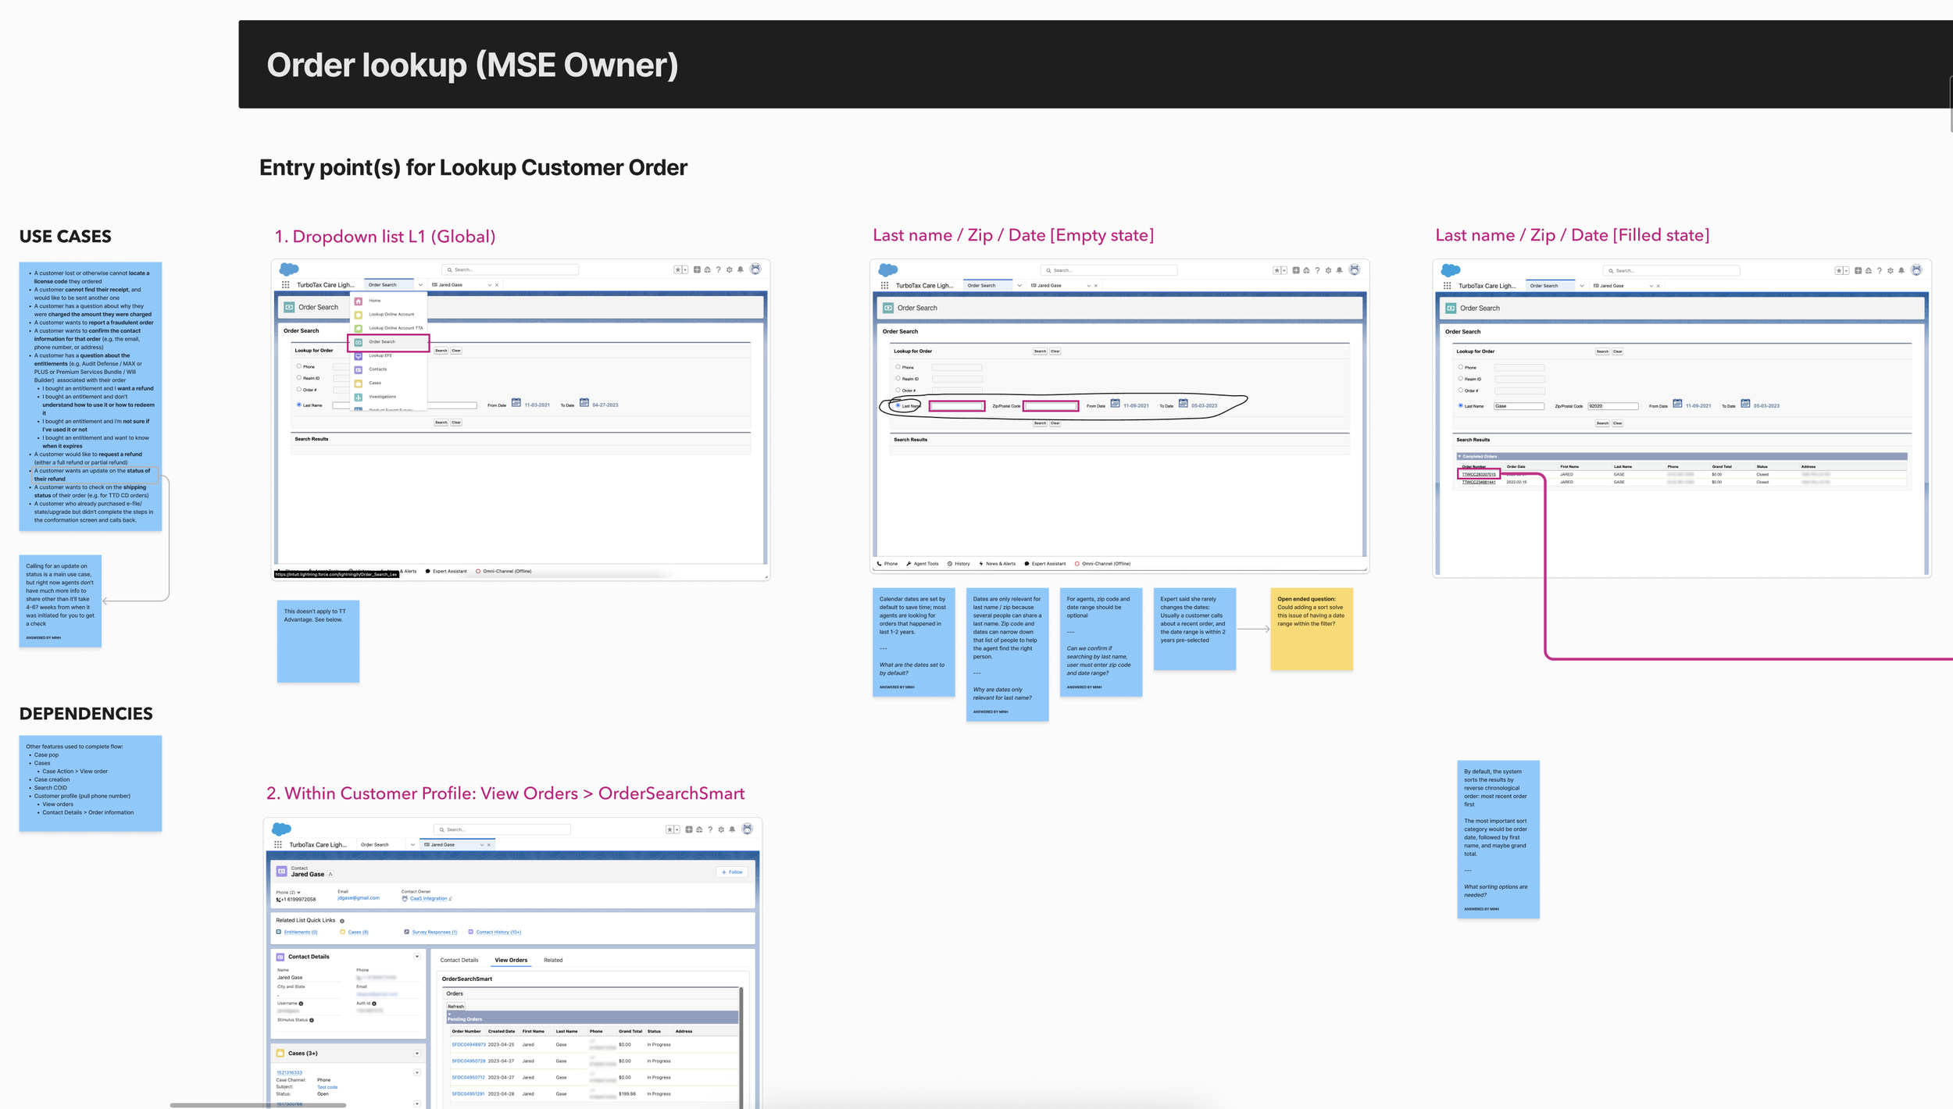
Task: Click the Zip/Postal Code field in Empty state mockup
Action: click(x=1051, y=405)
